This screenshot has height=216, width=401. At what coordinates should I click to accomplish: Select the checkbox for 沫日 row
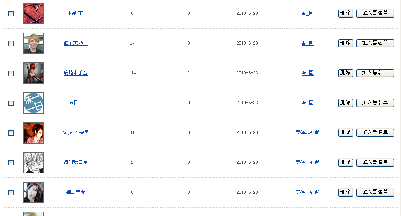(x=11, y=103)
